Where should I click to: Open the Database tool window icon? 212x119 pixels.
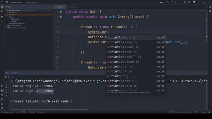(210, 11)
